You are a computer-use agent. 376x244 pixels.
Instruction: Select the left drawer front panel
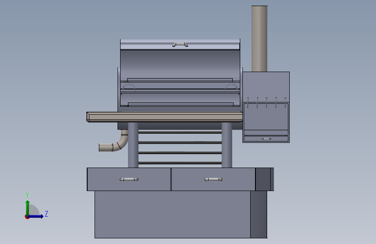coord(129,179)
